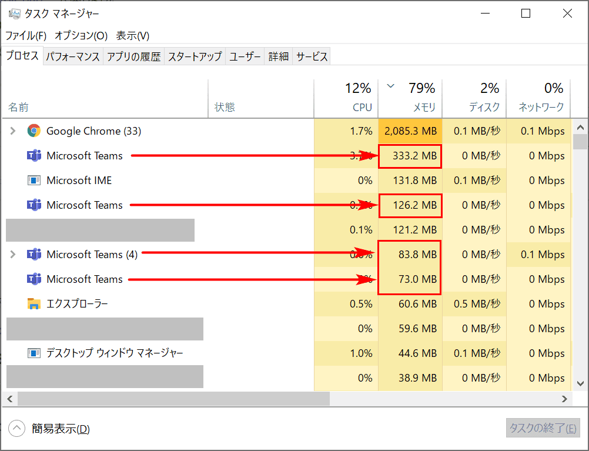This screenshot has width=589, height=451.
Task: Click the vertical scrollbar thumb
Action: coord(580,142)
